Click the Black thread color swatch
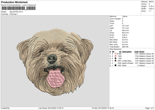The width and height of the screenshot is (155, 110). 115,65
